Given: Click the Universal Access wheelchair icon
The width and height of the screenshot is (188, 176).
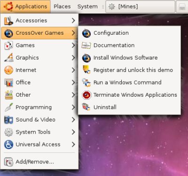Looking at the screenshot, I should pos(8,145).
